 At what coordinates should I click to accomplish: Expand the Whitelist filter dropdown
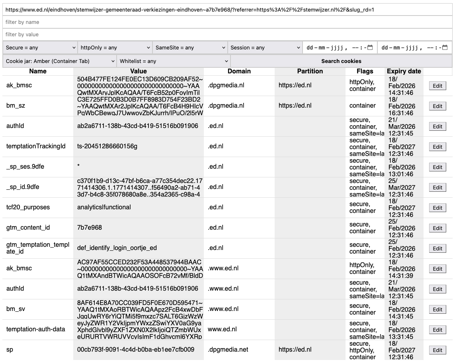click(174, 61)
